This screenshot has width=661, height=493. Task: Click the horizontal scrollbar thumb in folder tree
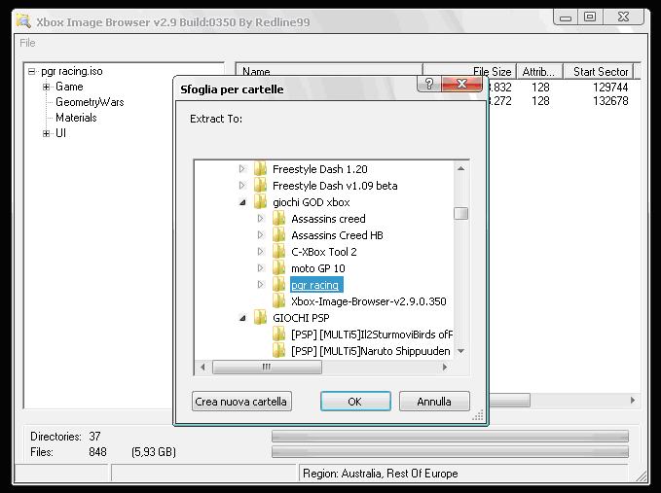[267, 368]
